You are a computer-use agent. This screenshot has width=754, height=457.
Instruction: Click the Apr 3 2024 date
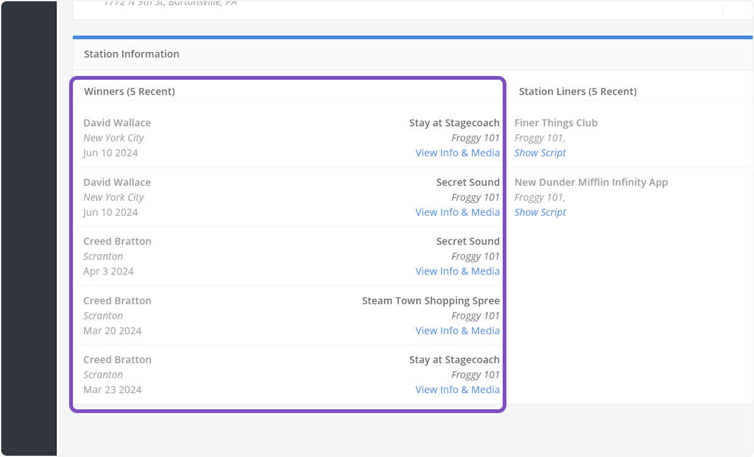(108, 271)
